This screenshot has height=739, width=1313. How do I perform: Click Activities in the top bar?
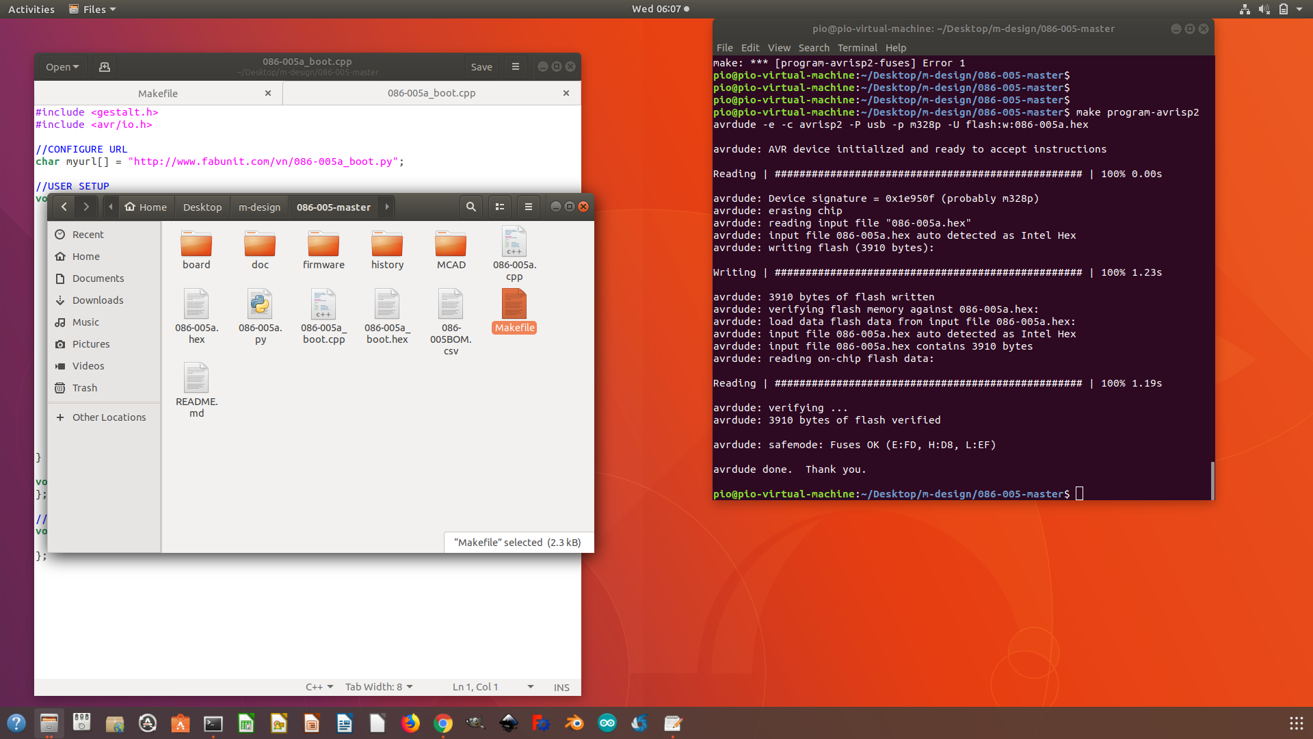(31, 9)
